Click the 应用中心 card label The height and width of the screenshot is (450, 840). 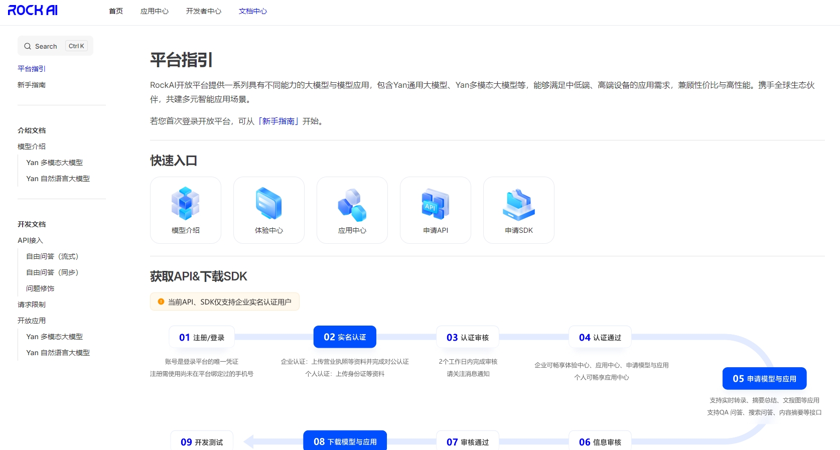352,230
